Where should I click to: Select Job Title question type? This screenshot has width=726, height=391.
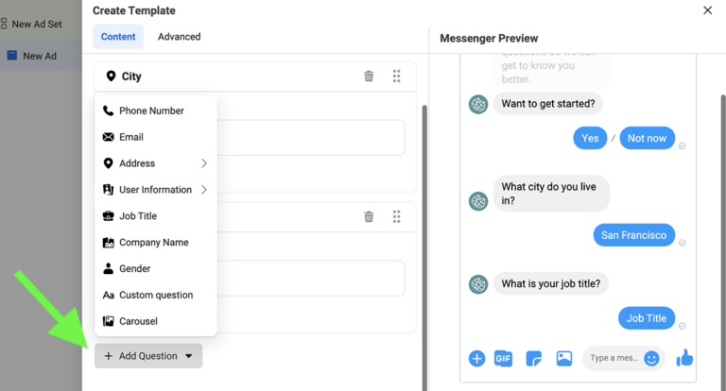[156, 216]
